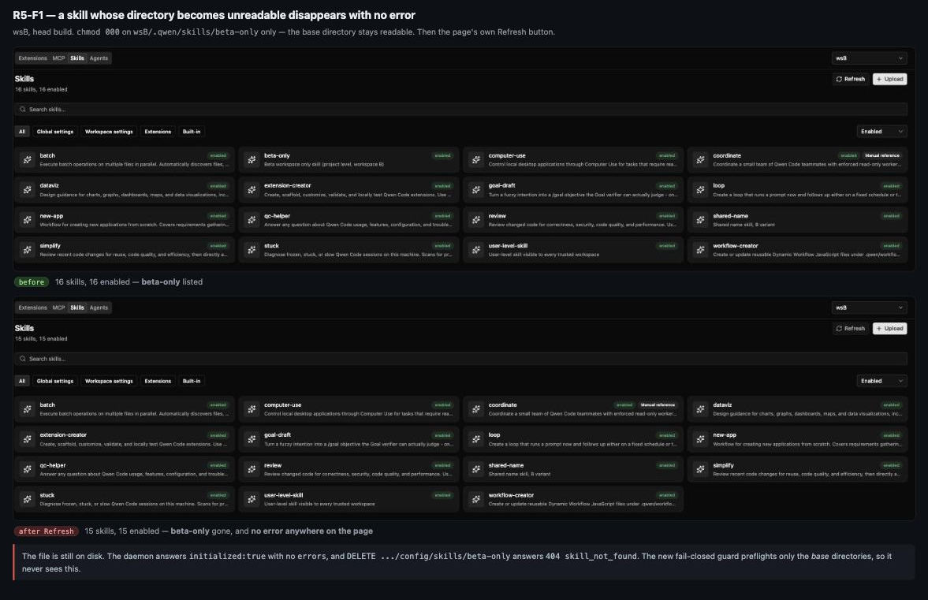Viewport: 928px width, 600px height.
Task: Click loop skill icon in 16-skills panel
Action: coord(700,189)
